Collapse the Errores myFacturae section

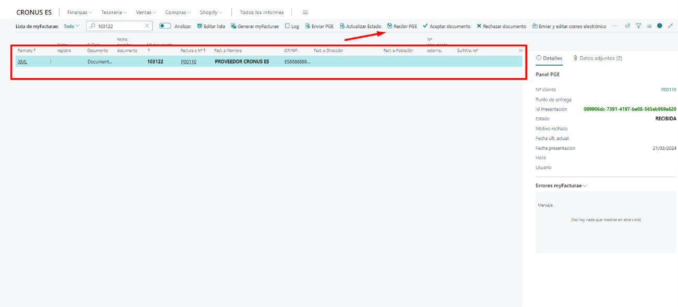click(x=561, y=186)
